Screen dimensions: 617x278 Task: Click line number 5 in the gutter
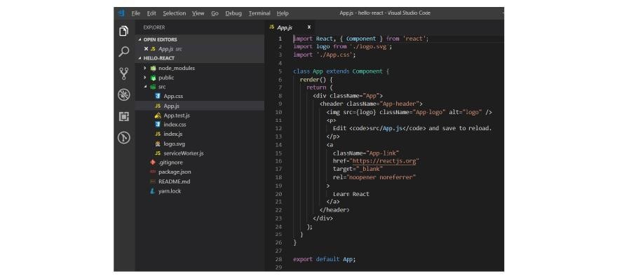point(280,71)
